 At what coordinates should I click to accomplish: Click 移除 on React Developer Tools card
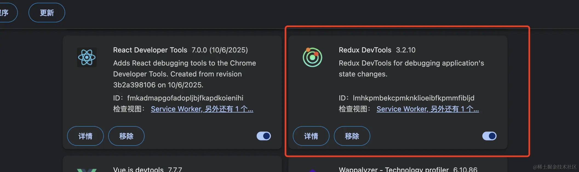[x=126, y=136]
